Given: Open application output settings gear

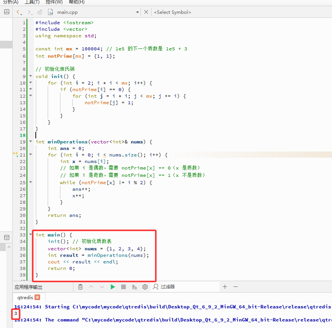Looking at the screenshot, I should pos(145,287).
